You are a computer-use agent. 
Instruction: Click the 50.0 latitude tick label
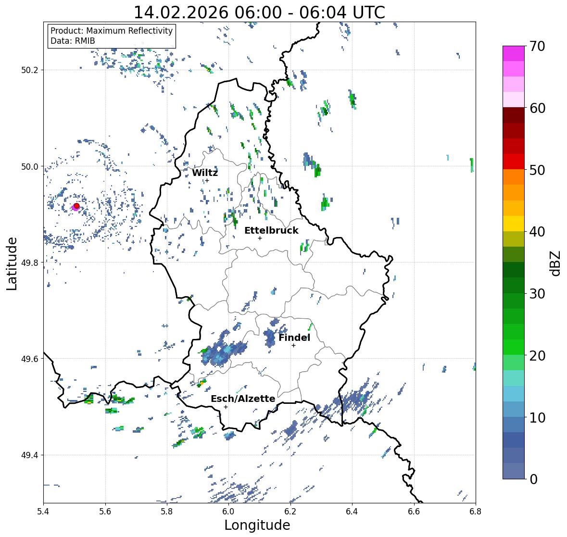click(30, 167)
